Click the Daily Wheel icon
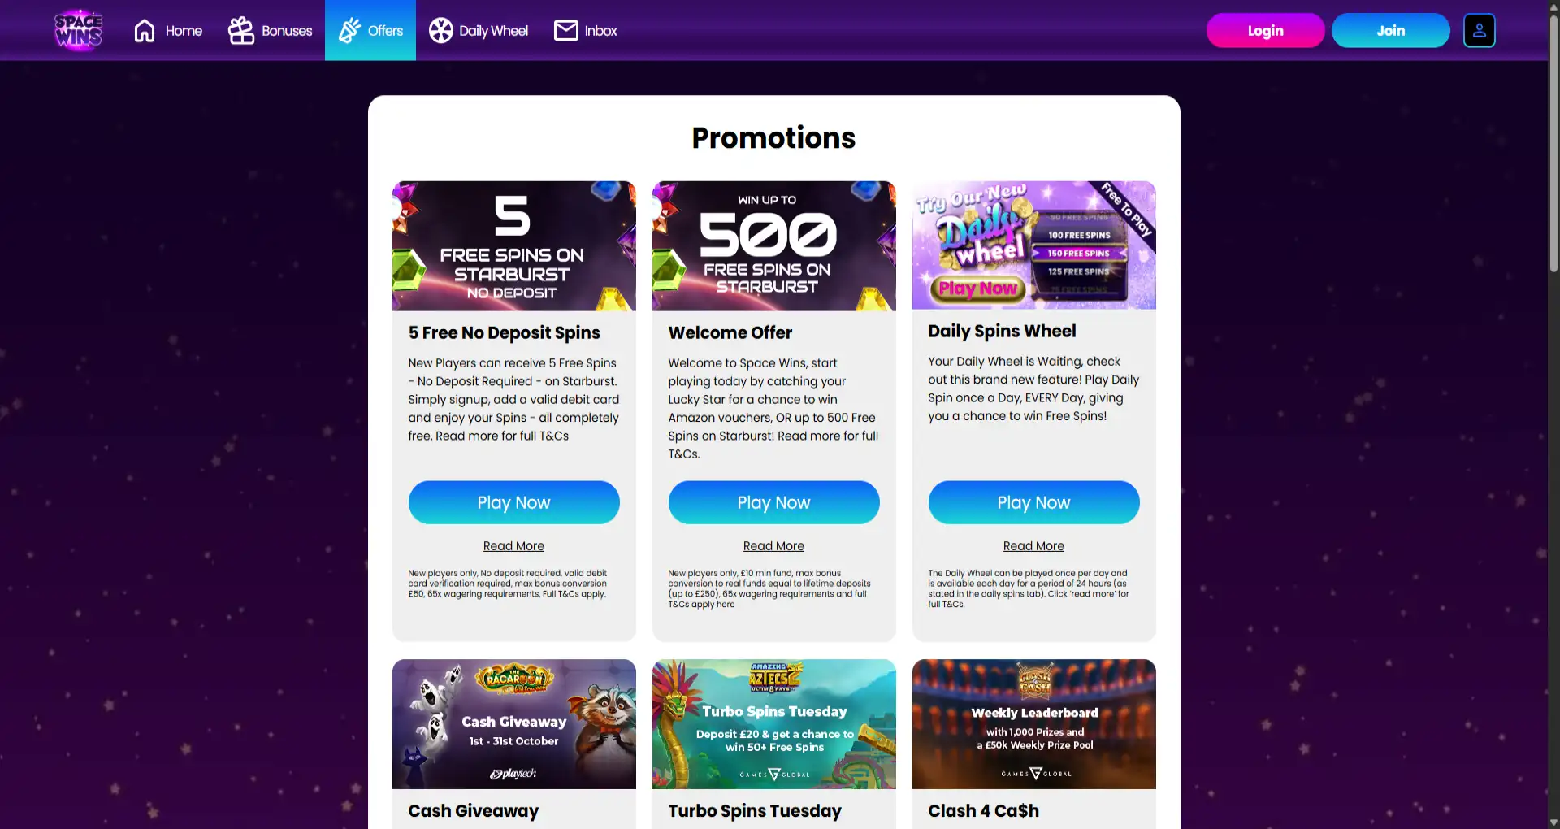Image resolution: width=1560 pixels, height=829 pixels. tap(440, 31)
